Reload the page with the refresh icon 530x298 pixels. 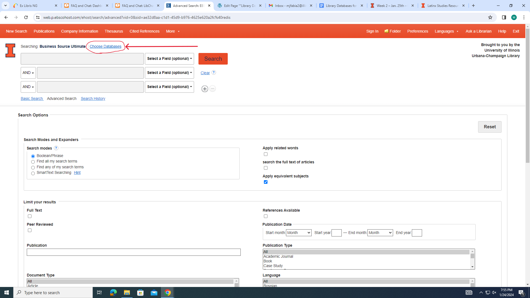(x=26, y=17)
